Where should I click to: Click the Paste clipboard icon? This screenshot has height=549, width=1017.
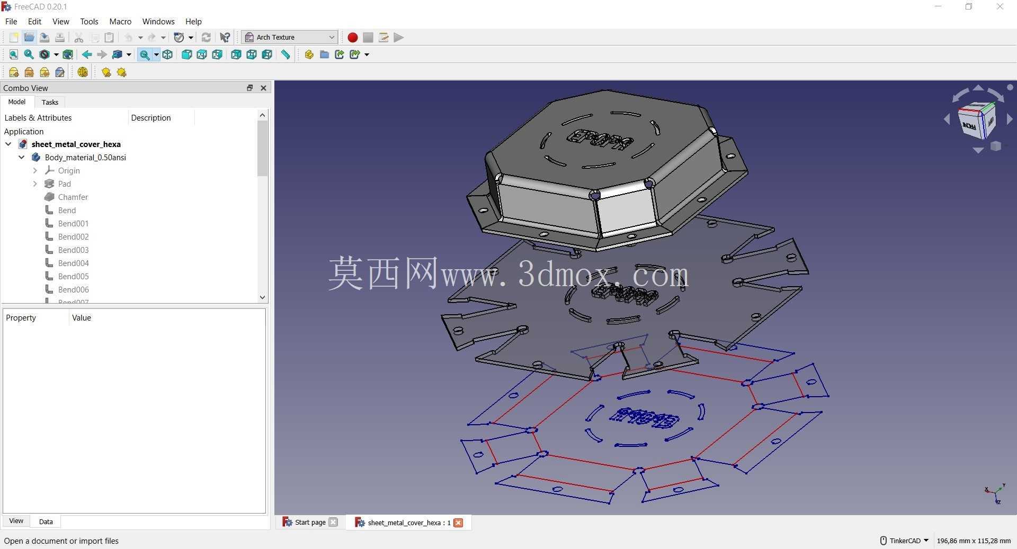pos(109,38)
